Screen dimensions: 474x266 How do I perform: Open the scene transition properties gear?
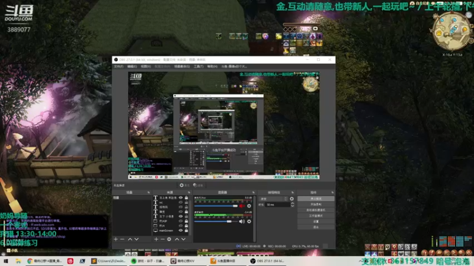[x=292, y=199]
